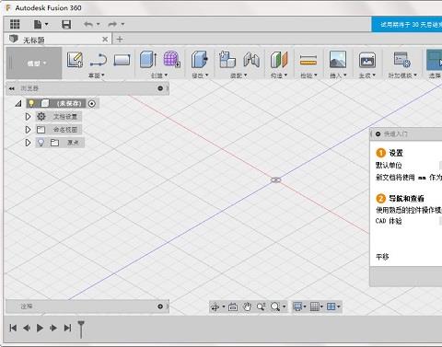Select the Line sketch tool
The height and width of the screenshot is (347, 442).
click(x=99, y=60)
